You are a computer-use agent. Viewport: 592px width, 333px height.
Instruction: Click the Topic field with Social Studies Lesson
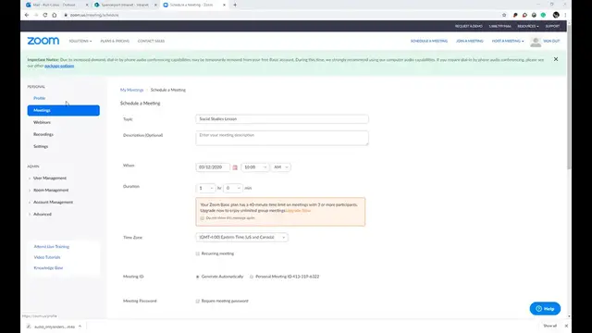tap(282, 119)
